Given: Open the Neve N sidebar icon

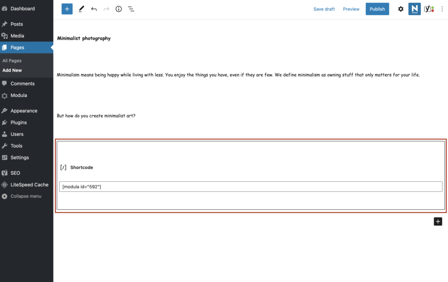Looking at the screenshot, I should click(x=414, y=9).
